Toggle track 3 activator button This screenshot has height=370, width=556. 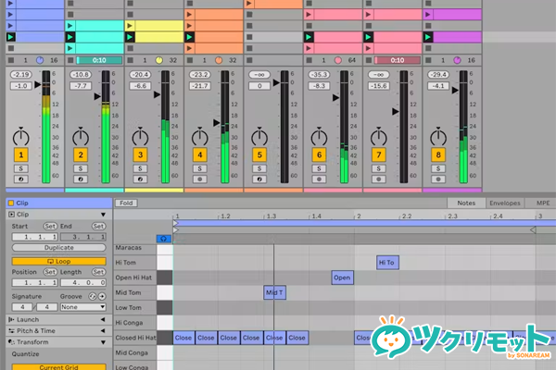140,154
